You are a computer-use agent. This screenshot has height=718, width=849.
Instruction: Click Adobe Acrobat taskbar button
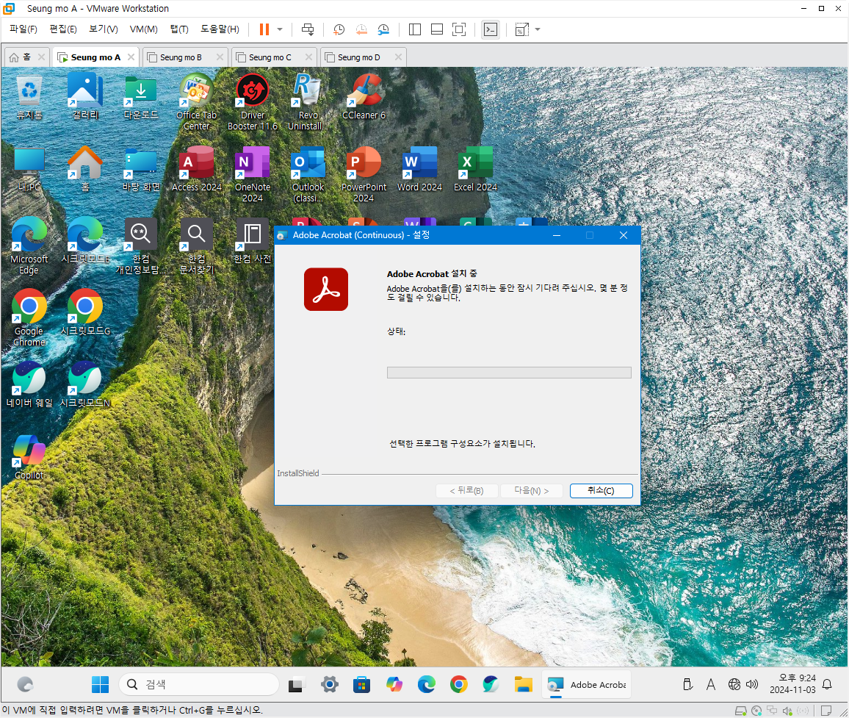[586, 684]
